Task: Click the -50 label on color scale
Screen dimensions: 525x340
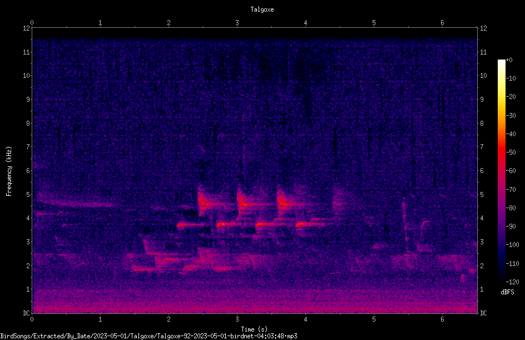Action: pyautogui.click(x=511, y=152)
